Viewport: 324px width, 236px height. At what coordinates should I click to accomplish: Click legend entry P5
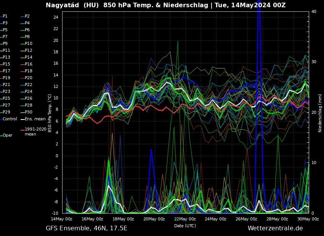tap(5, 30)
